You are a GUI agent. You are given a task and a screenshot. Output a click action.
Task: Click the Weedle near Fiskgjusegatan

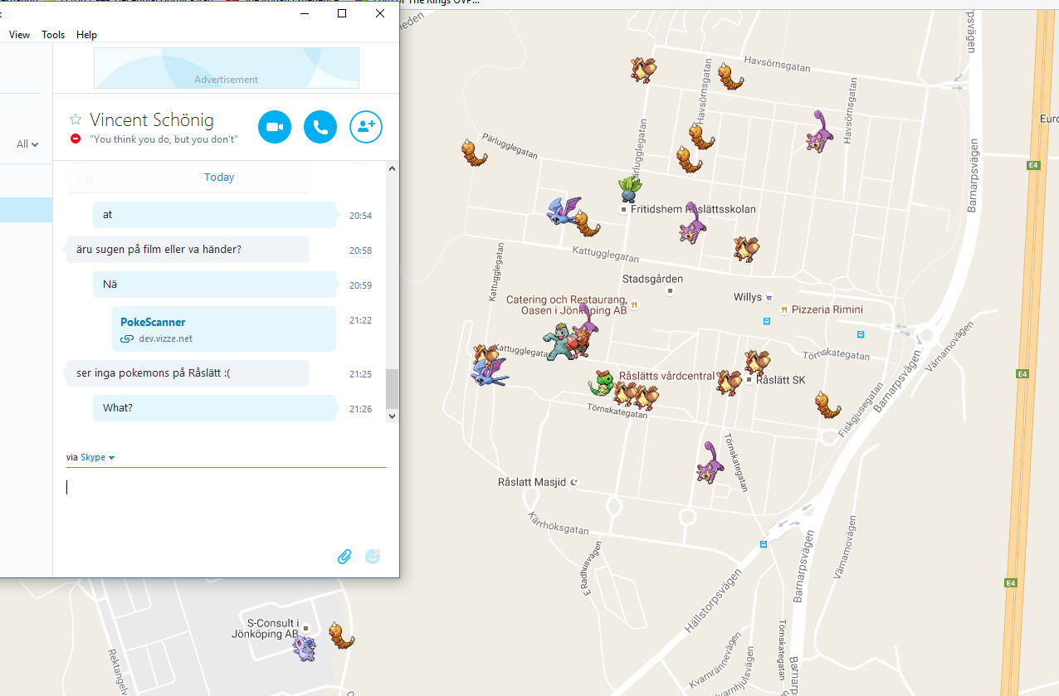point(827,406)
